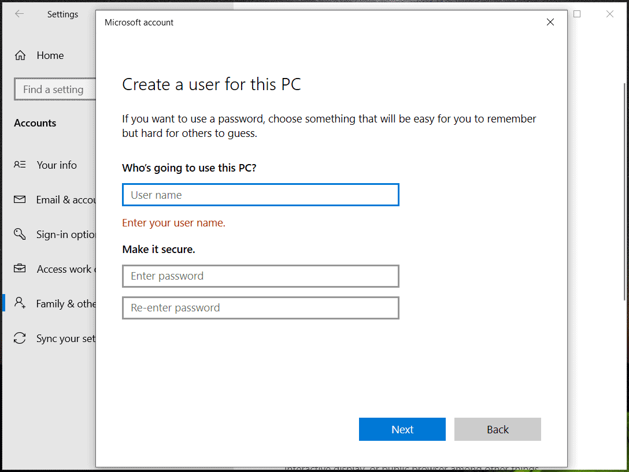This screenshot has width=629, height=472.
Task: Open Sign-in options section label
Action: click(x=66, y=234)
